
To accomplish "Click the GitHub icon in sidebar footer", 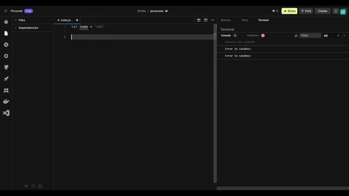I will click(x=33, y=186).
